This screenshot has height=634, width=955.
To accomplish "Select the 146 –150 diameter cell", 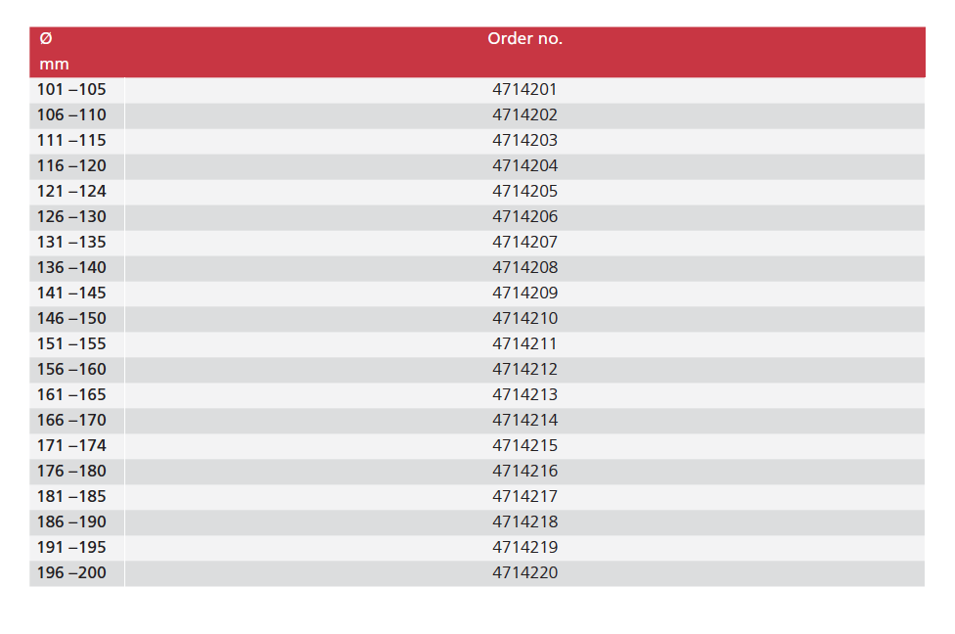I will [x=71, y=319].
